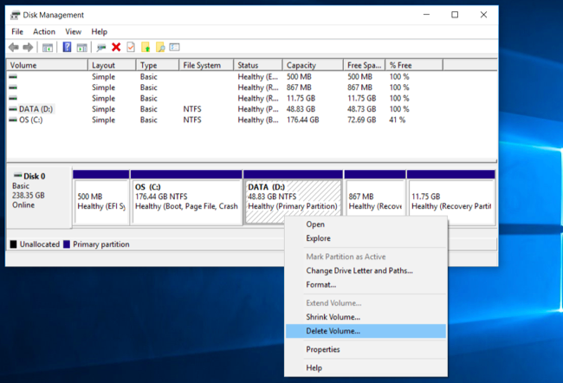This screenshot has height=383, width=563.
Task: Choose Delete Volume... from context menu
Action: (333, 331)
